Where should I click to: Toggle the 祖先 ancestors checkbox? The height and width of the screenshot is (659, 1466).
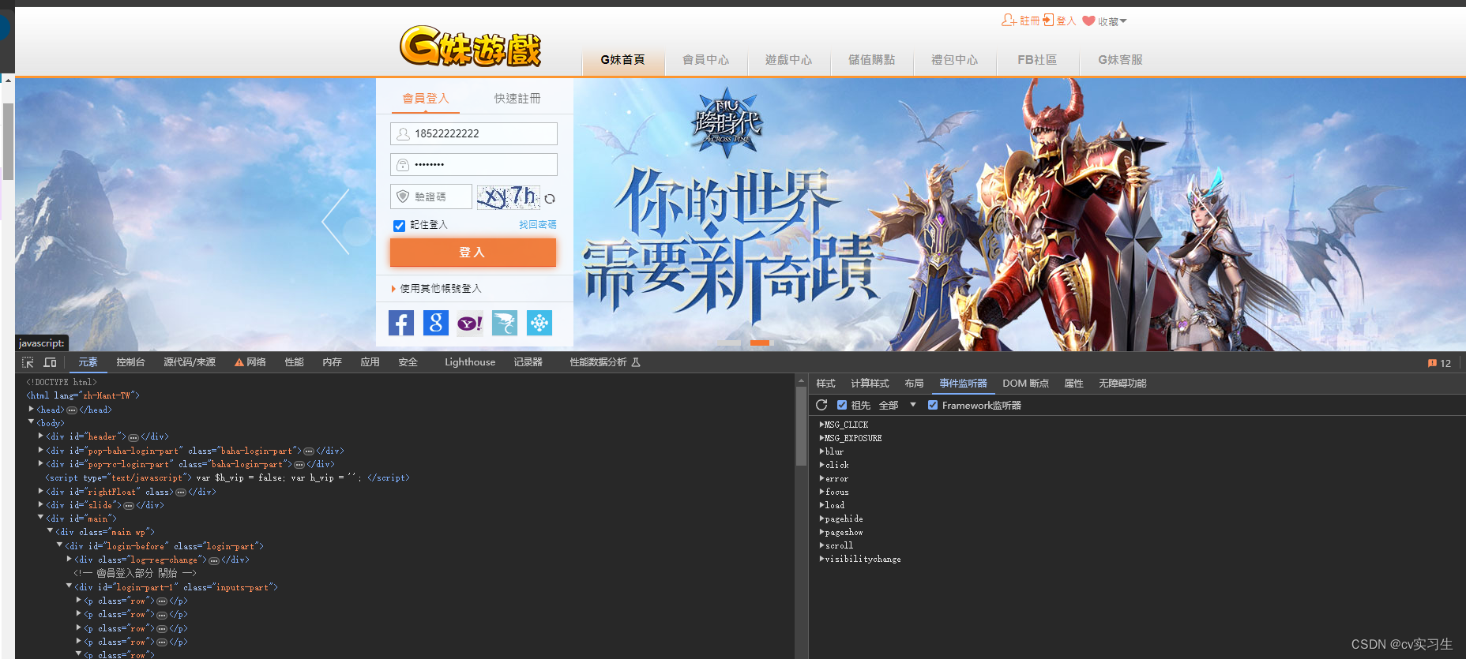pyautogui.click(x=842, y=405)
